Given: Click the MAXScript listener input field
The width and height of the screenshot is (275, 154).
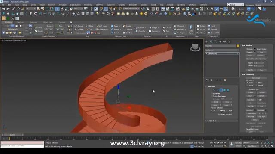Looking at the screenshot, I should (22, 146).
